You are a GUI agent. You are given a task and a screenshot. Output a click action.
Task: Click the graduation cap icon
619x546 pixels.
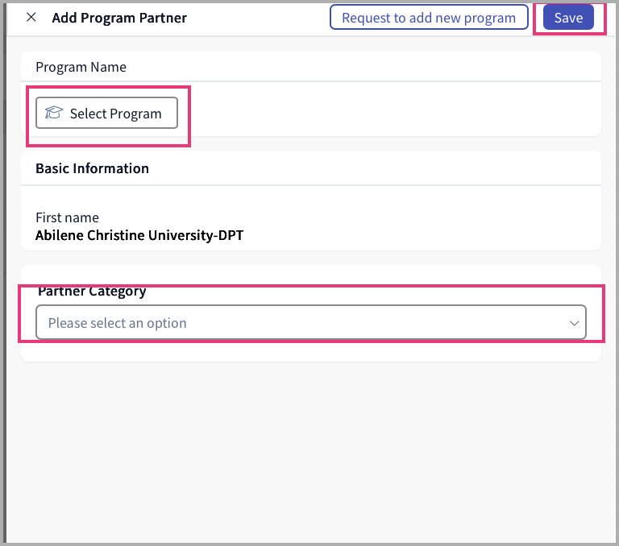(54, 114)
